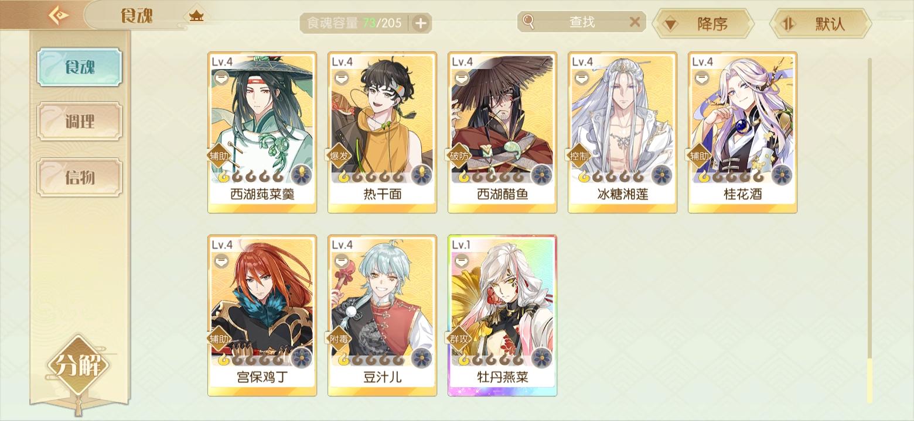Toggle the minus marker on 宫保鸡丁 card
Screen dimensions: 914x421
click(221, 260)
